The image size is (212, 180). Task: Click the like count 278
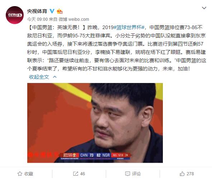190,174
